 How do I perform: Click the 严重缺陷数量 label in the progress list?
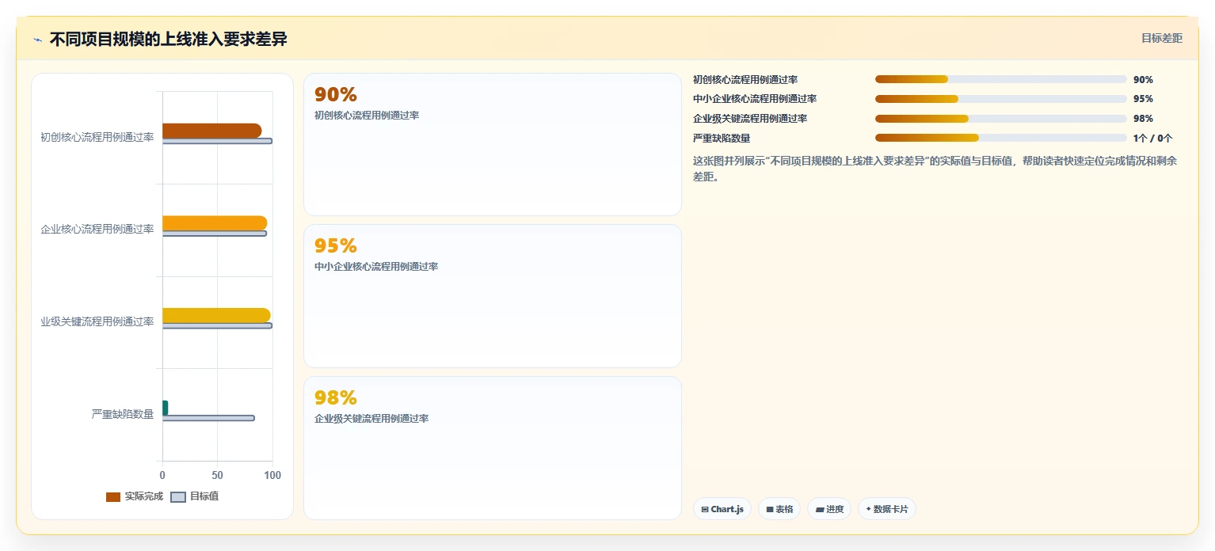coord(722,138)
